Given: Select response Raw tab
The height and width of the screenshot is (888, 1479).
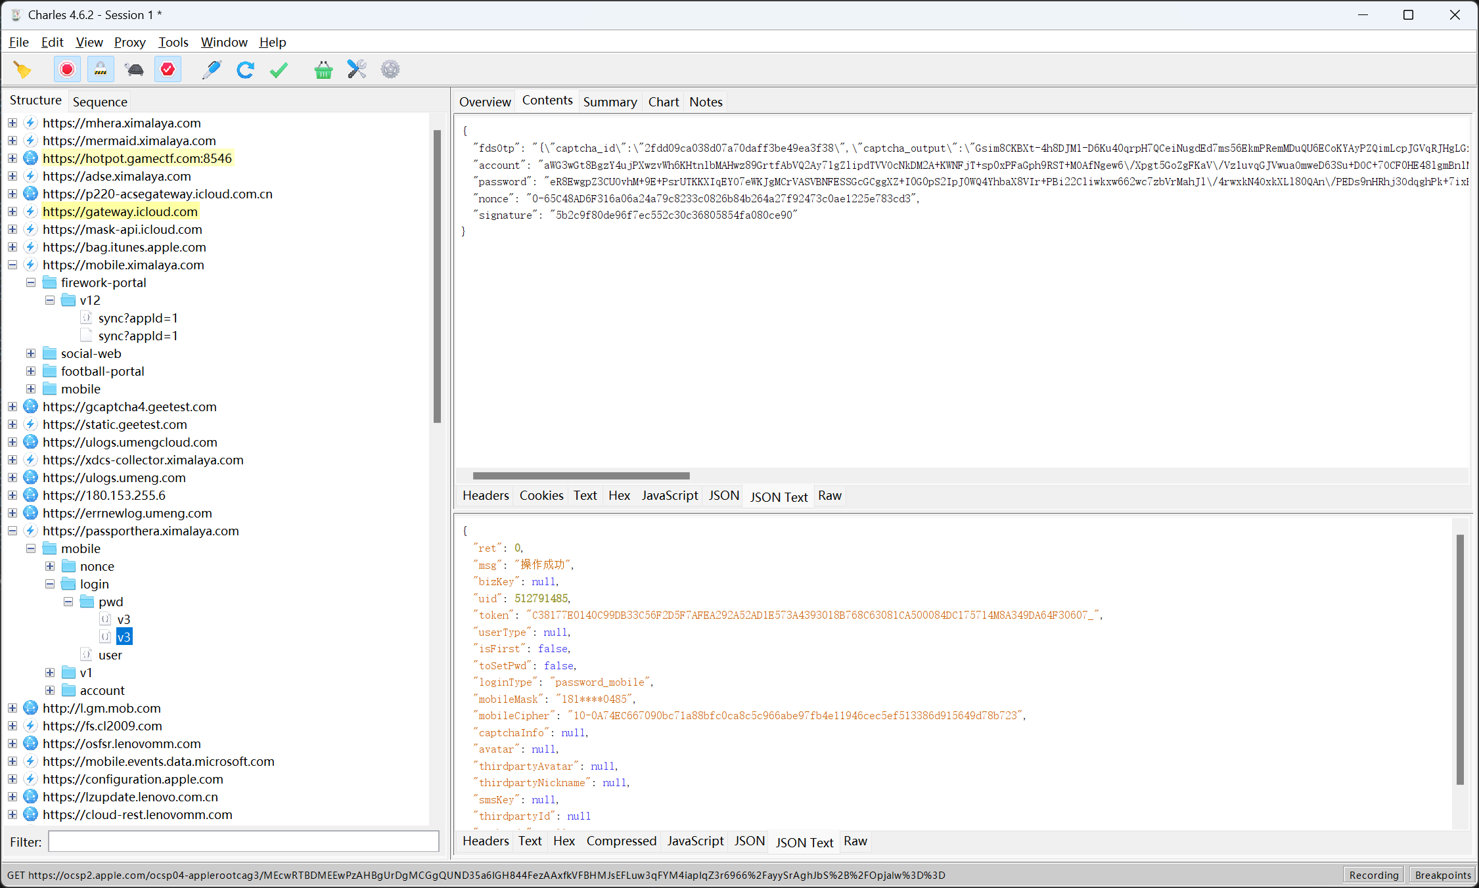Looking at the screenshot, I should click(855, 841).
